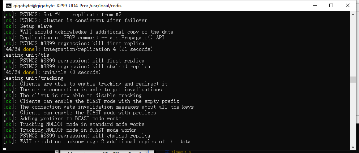Click the 'Testing unit/tracking' line

33,78
